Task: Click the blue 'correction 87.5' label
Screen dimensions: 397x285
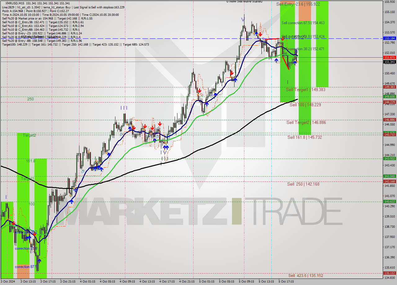Action: coord(26,267)
